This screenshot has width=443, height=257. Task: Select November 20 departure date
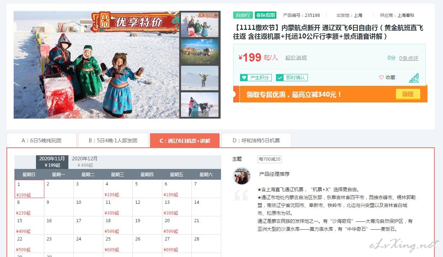point(177,226)
